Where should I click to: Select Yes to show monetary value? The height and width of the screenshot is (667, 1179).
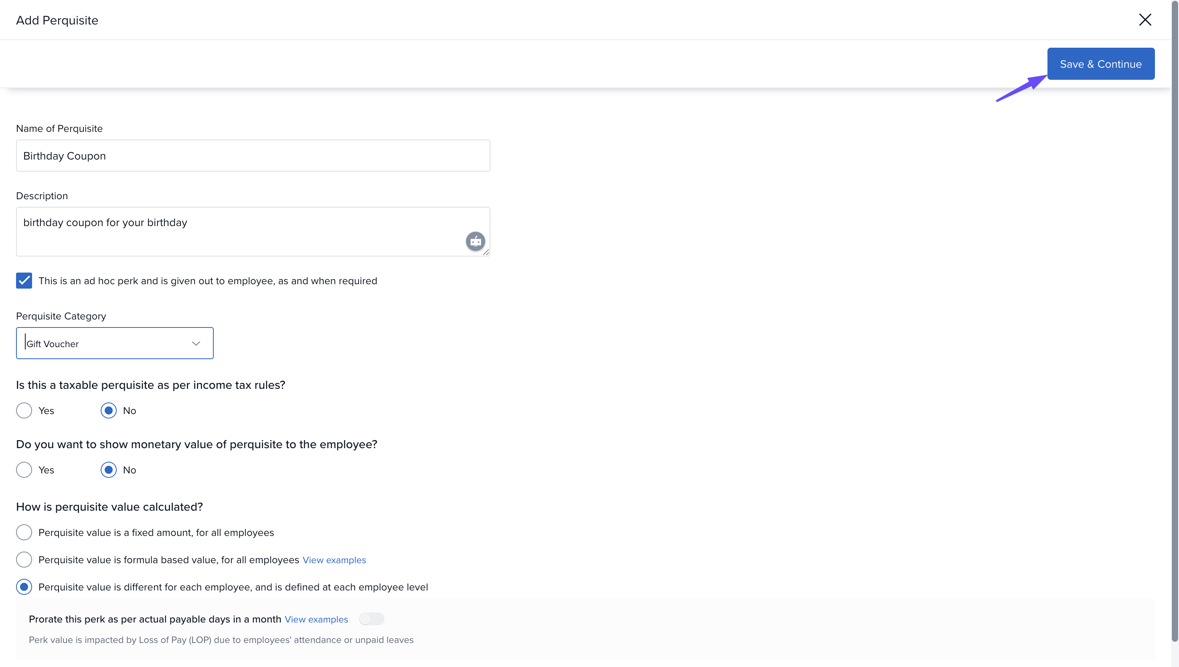pyautogui.click(x=24, y=469)
